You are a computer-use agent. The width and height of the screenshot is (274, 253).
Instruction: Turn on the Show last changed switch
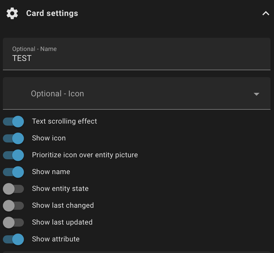tap(13, 205)
